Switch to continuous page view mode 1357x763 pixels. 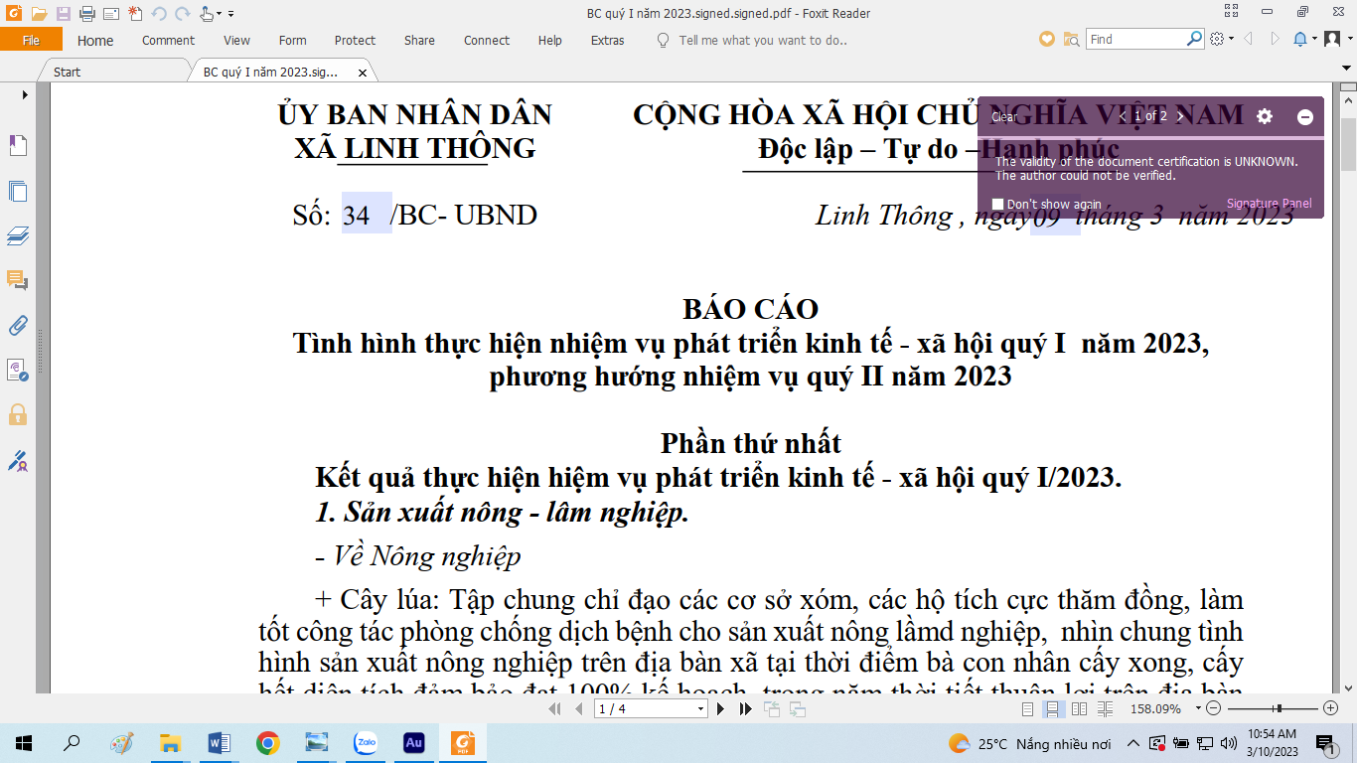pyautogui.click(x=1052, y=709)
